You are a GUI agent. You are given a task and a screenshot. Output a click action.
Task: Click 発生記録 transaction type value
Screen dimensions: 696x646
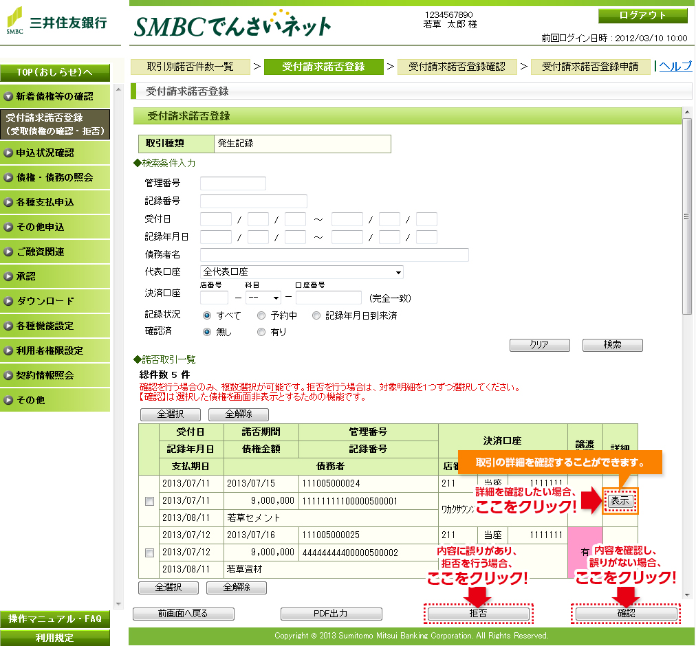(x=236, y=144)
